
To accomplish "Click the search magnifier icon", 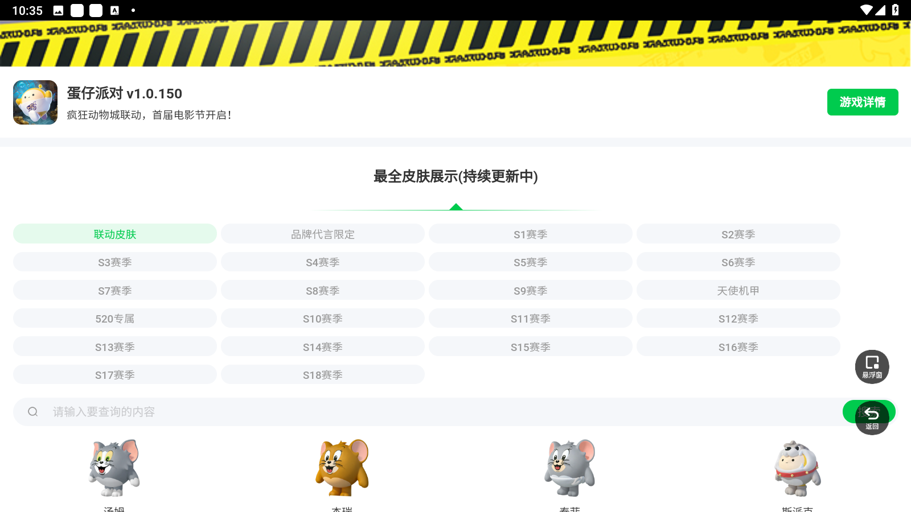I will 33,412.
